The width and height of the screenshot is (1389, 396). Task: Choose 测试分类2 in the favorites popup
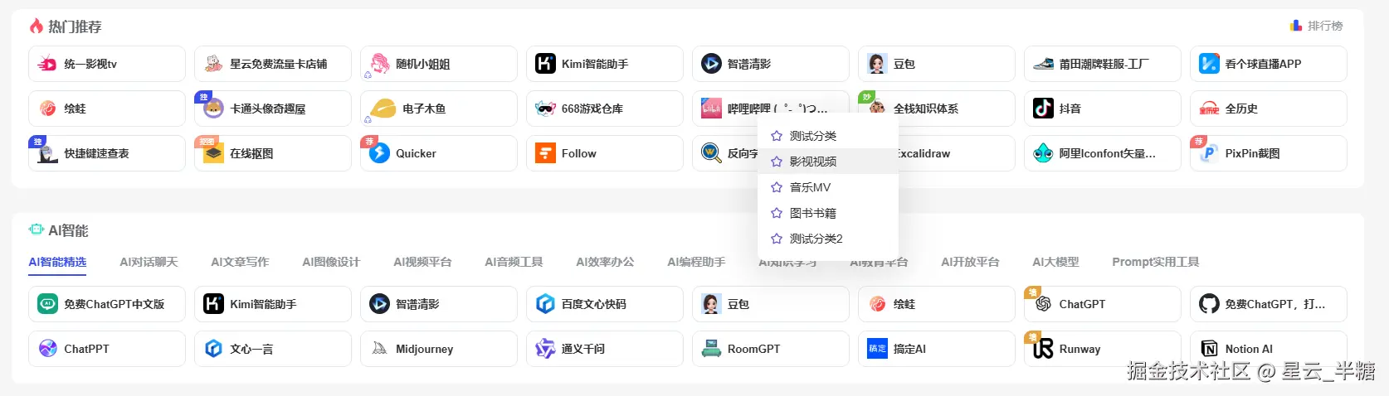[828, 239]
